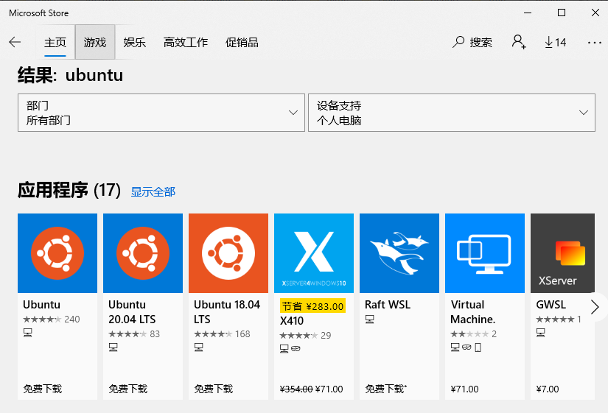
Task: Open downloads and updates showing 14
Action: click(x=555, y=42)
